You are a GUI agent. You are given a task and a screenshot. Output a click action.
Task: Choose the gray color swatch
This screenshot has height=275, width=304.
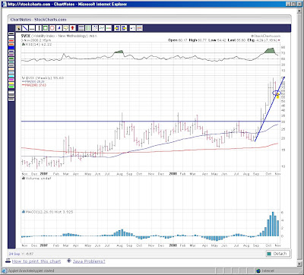click(x=11, y=65)
